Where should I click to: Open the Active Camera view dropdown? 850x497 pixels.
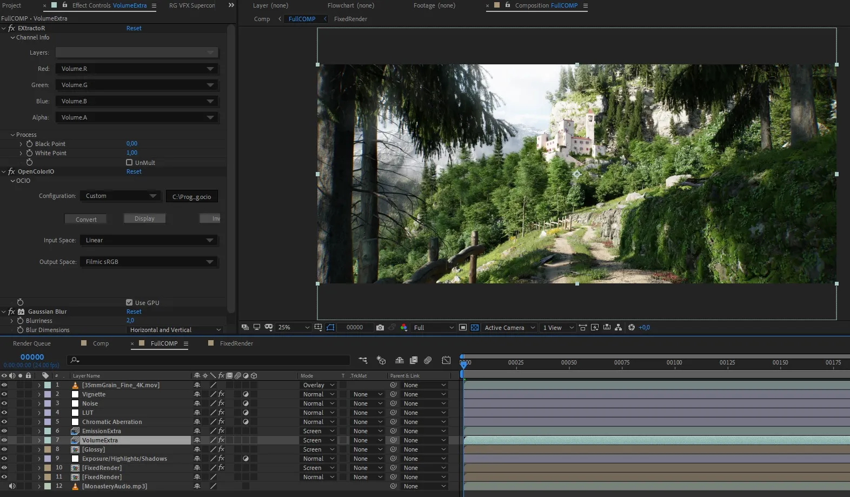(509, 328)
